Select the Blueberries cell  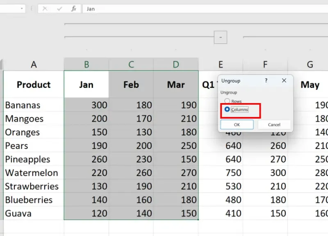(x=34, y=200)
